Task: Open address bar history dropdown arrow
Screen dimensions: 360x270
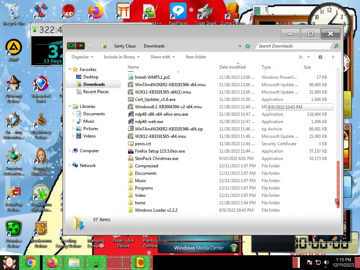Action: [x=240, y=46]
